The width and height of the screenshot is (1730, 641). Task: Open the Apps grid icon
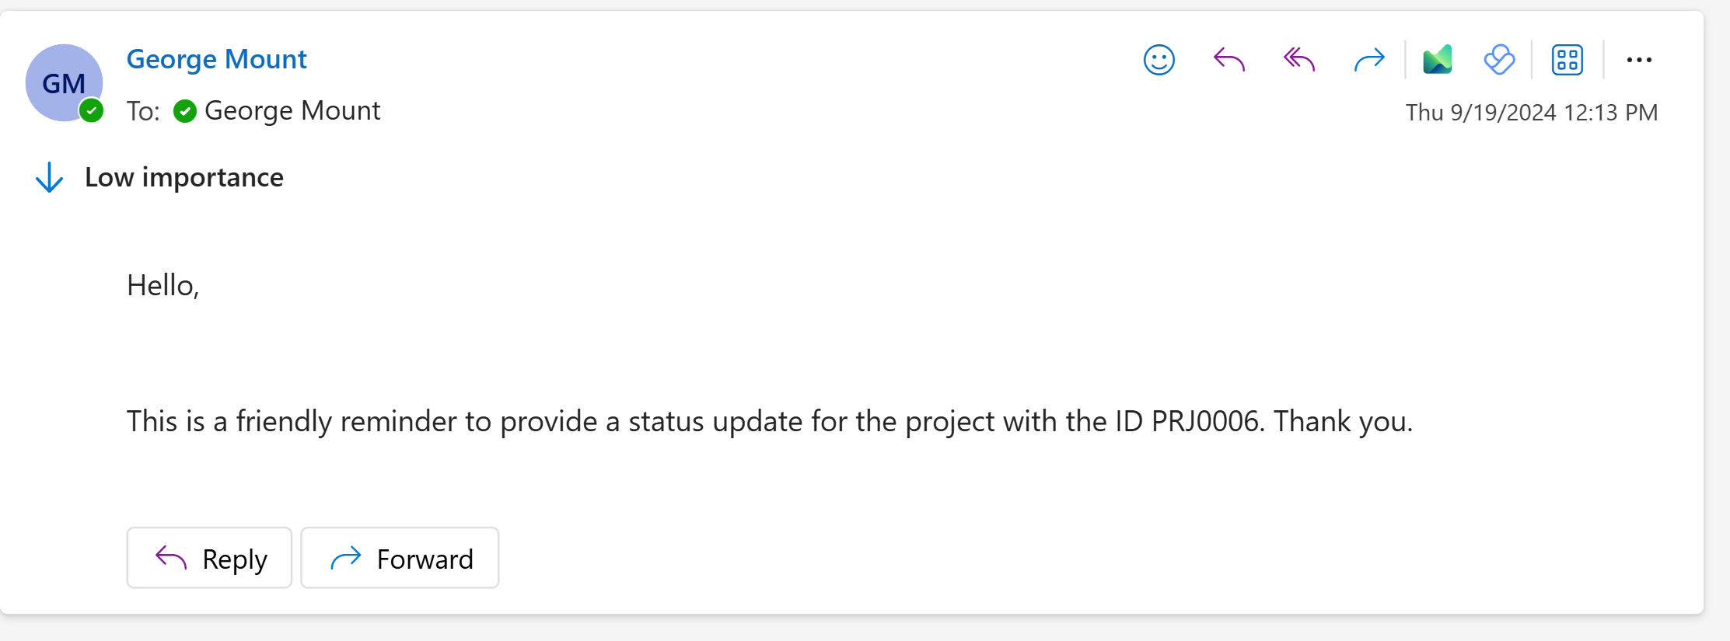pos(1567,60)
